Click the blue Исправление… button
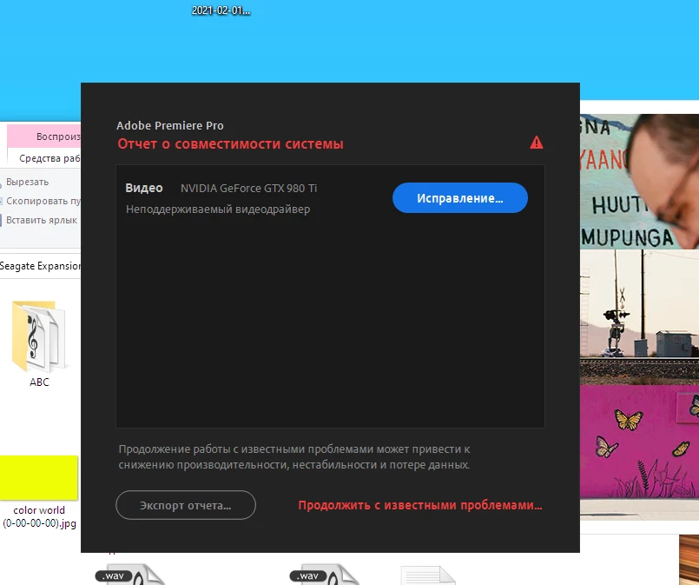Image resolution: width=699 pixels, height=585 pixels. tap(459, 197)
